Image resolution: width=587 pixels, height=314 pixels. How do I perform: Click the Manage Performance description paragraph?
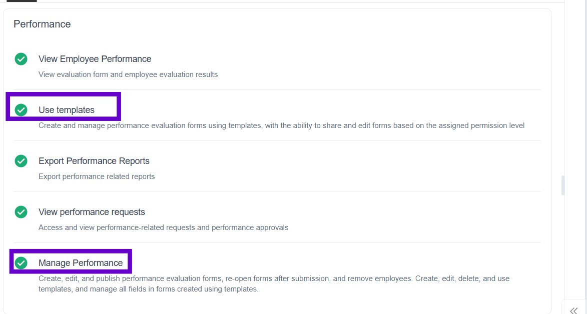coord(274,283)
